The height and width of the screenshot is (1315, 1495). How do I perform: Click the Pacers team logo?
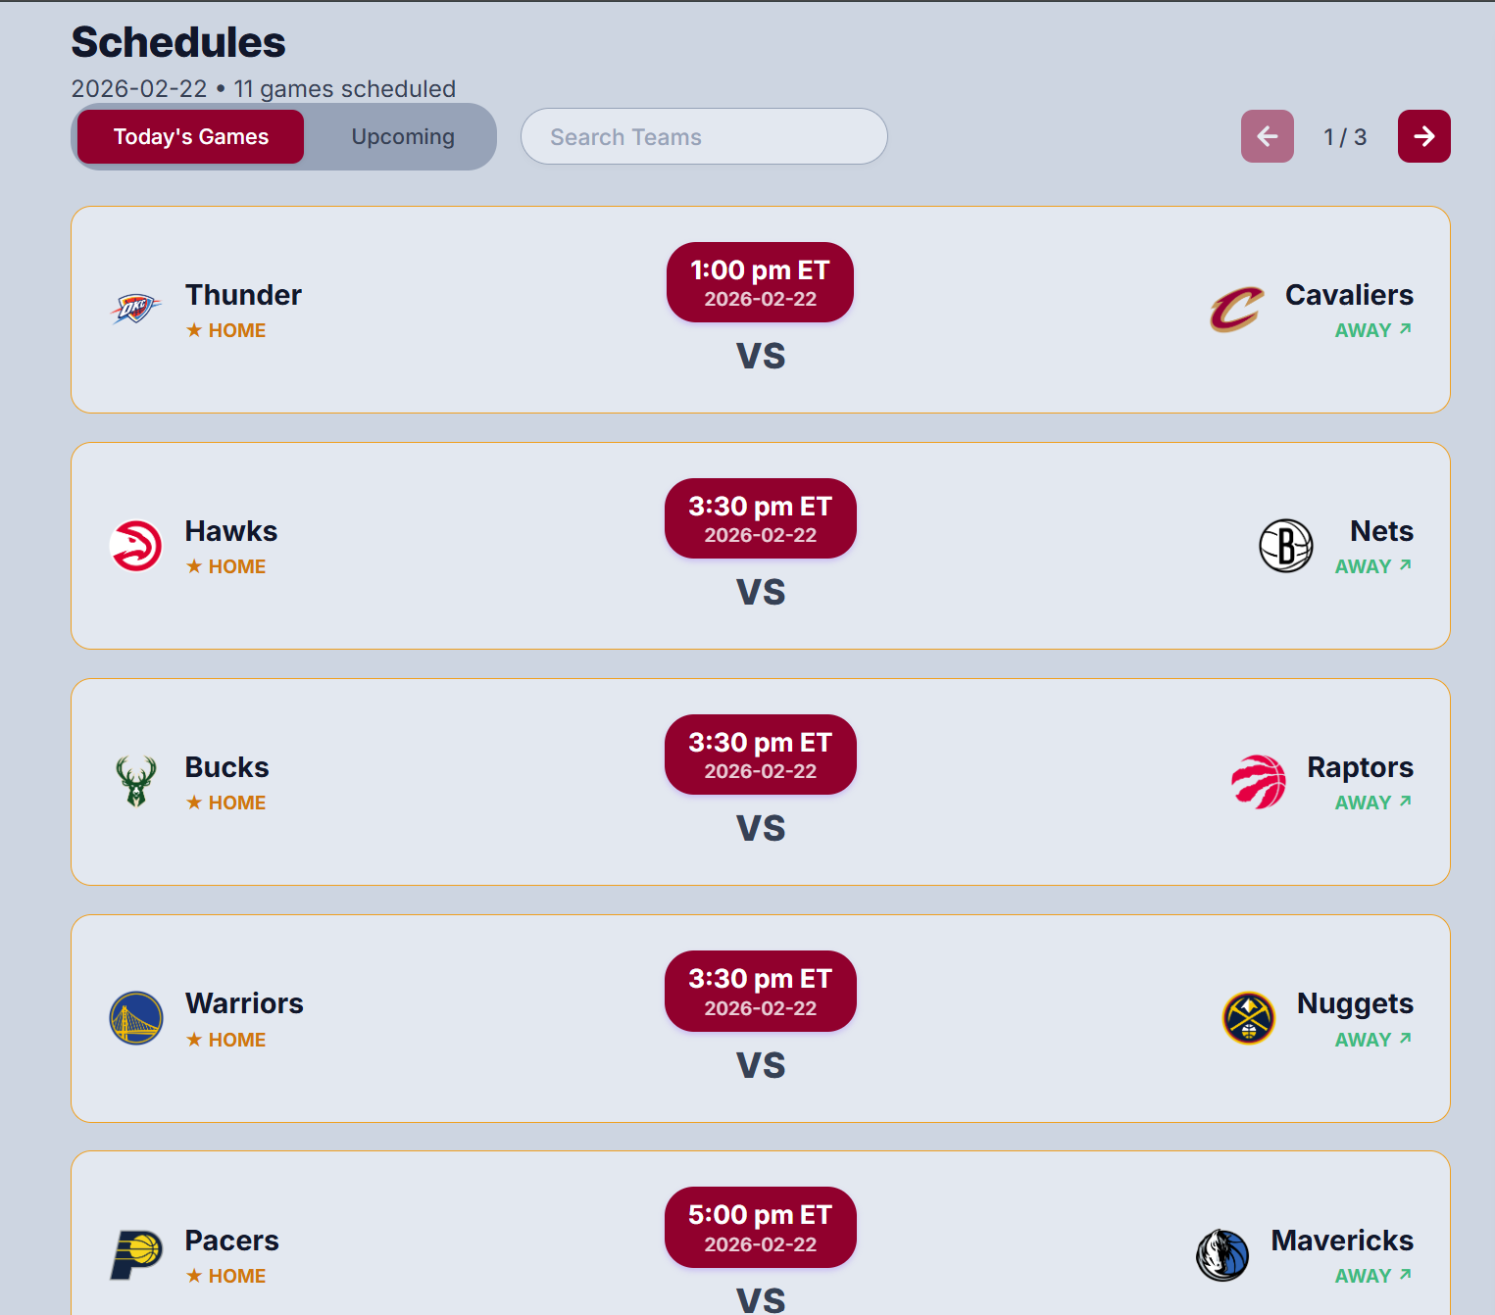click(x=136, y=1254)
